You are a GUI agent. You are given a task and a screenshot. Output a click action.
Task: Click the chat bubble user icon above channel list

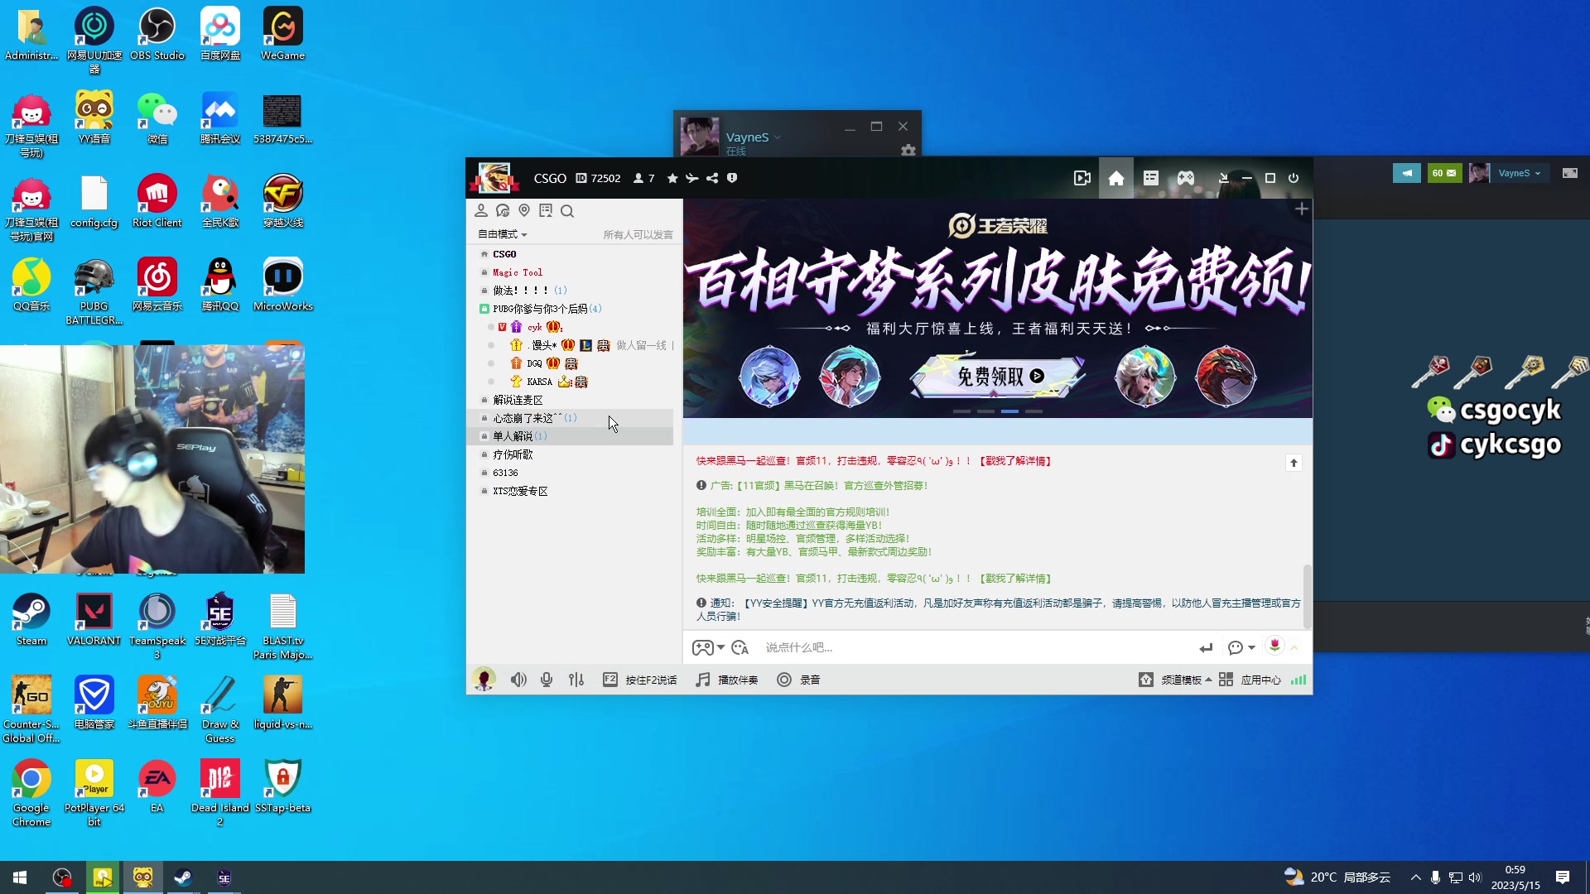pyautogui.click(x=503, y=211)
